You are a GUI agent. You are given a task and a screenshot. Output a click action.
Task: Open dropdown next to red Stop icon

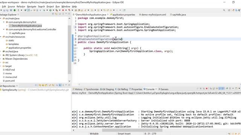66,10
